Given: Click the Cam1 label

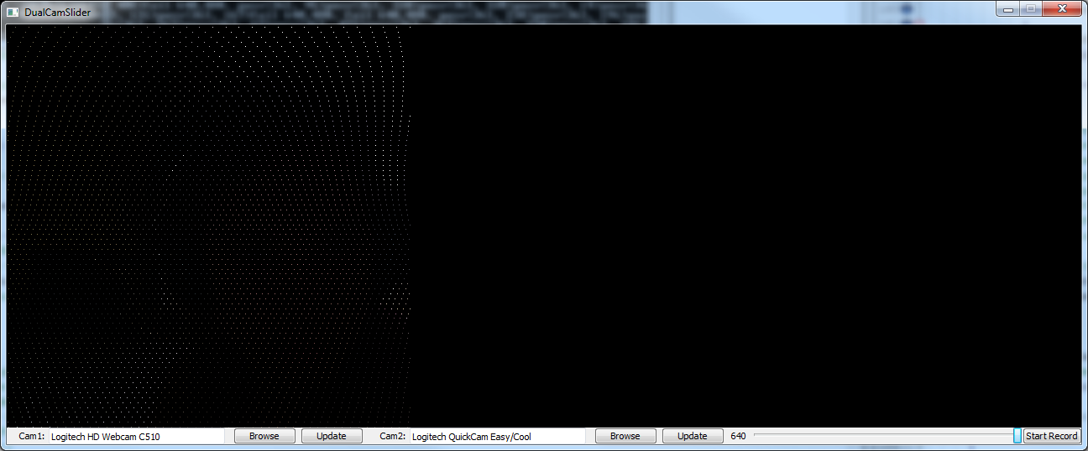Looking at the screenshot, I should (32, 436).
